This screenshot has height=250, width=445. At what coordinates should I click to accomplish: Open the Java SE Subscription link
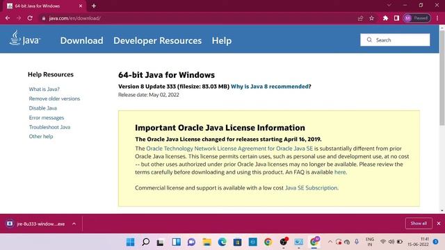311,187
